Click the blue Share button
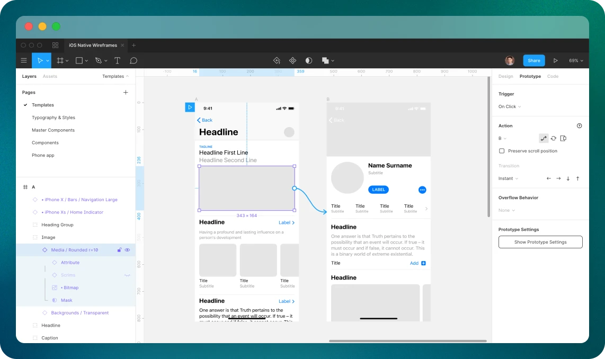Image resolution: width=605 pixels, height=359 pixels. [x=533, y=60]
